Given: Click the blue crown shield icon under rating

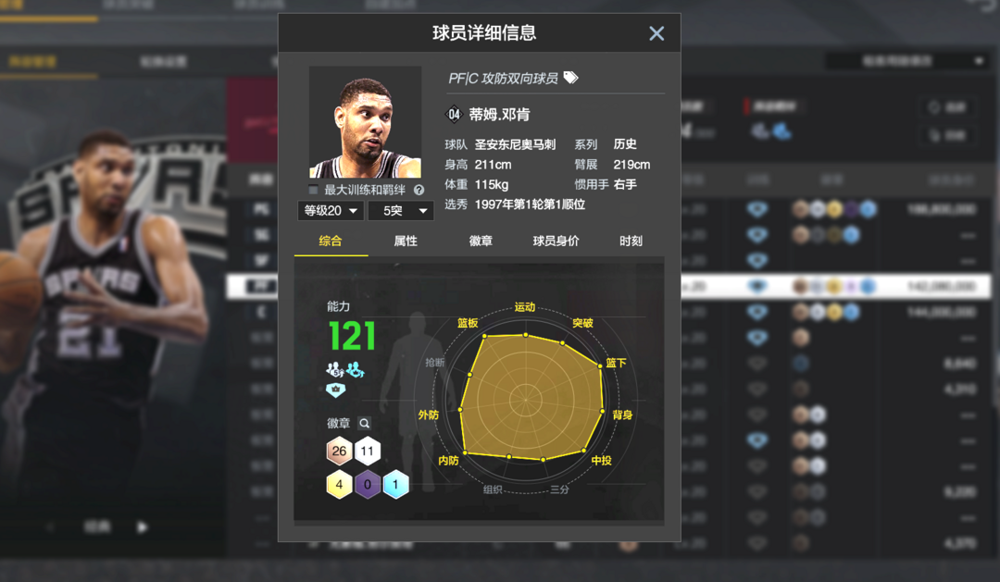Looking at the screenshot, I should pos(335,390).
